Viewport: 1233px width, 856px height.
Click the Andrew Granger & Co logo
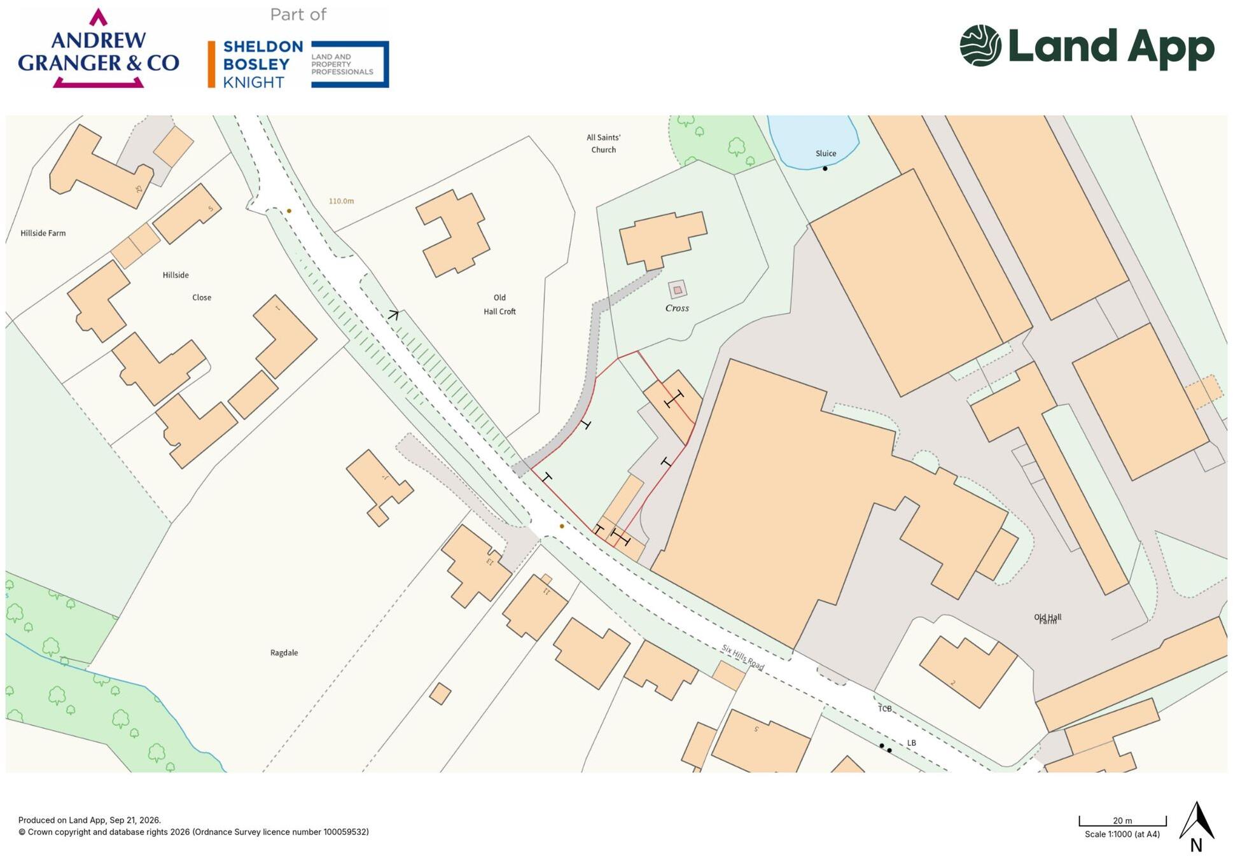click(x=99, y=48)
